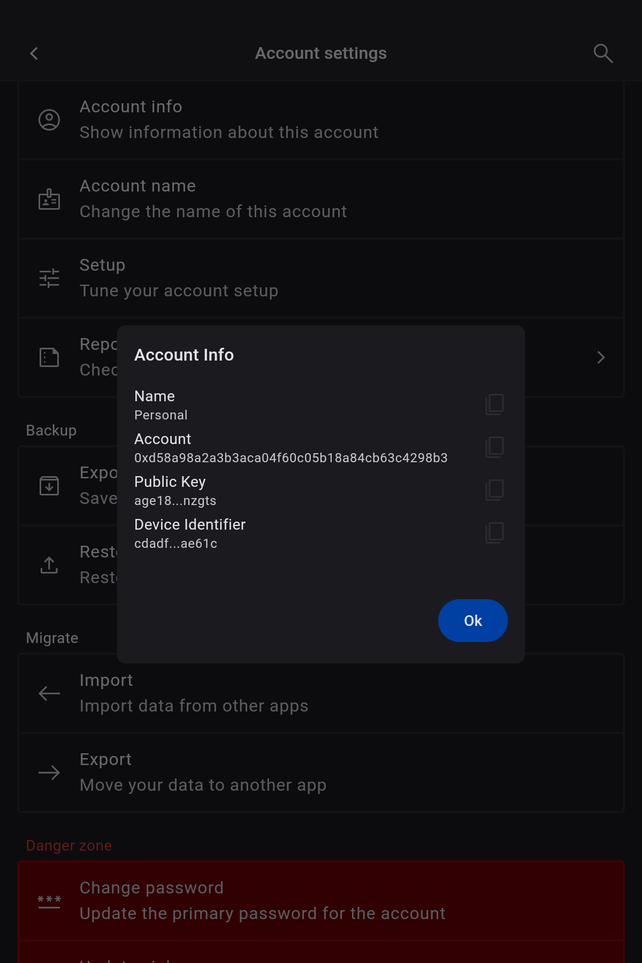The width and height of the screenshot is (642, 963).
Task: Copy the account Name value
Action: tap(494, 404)
